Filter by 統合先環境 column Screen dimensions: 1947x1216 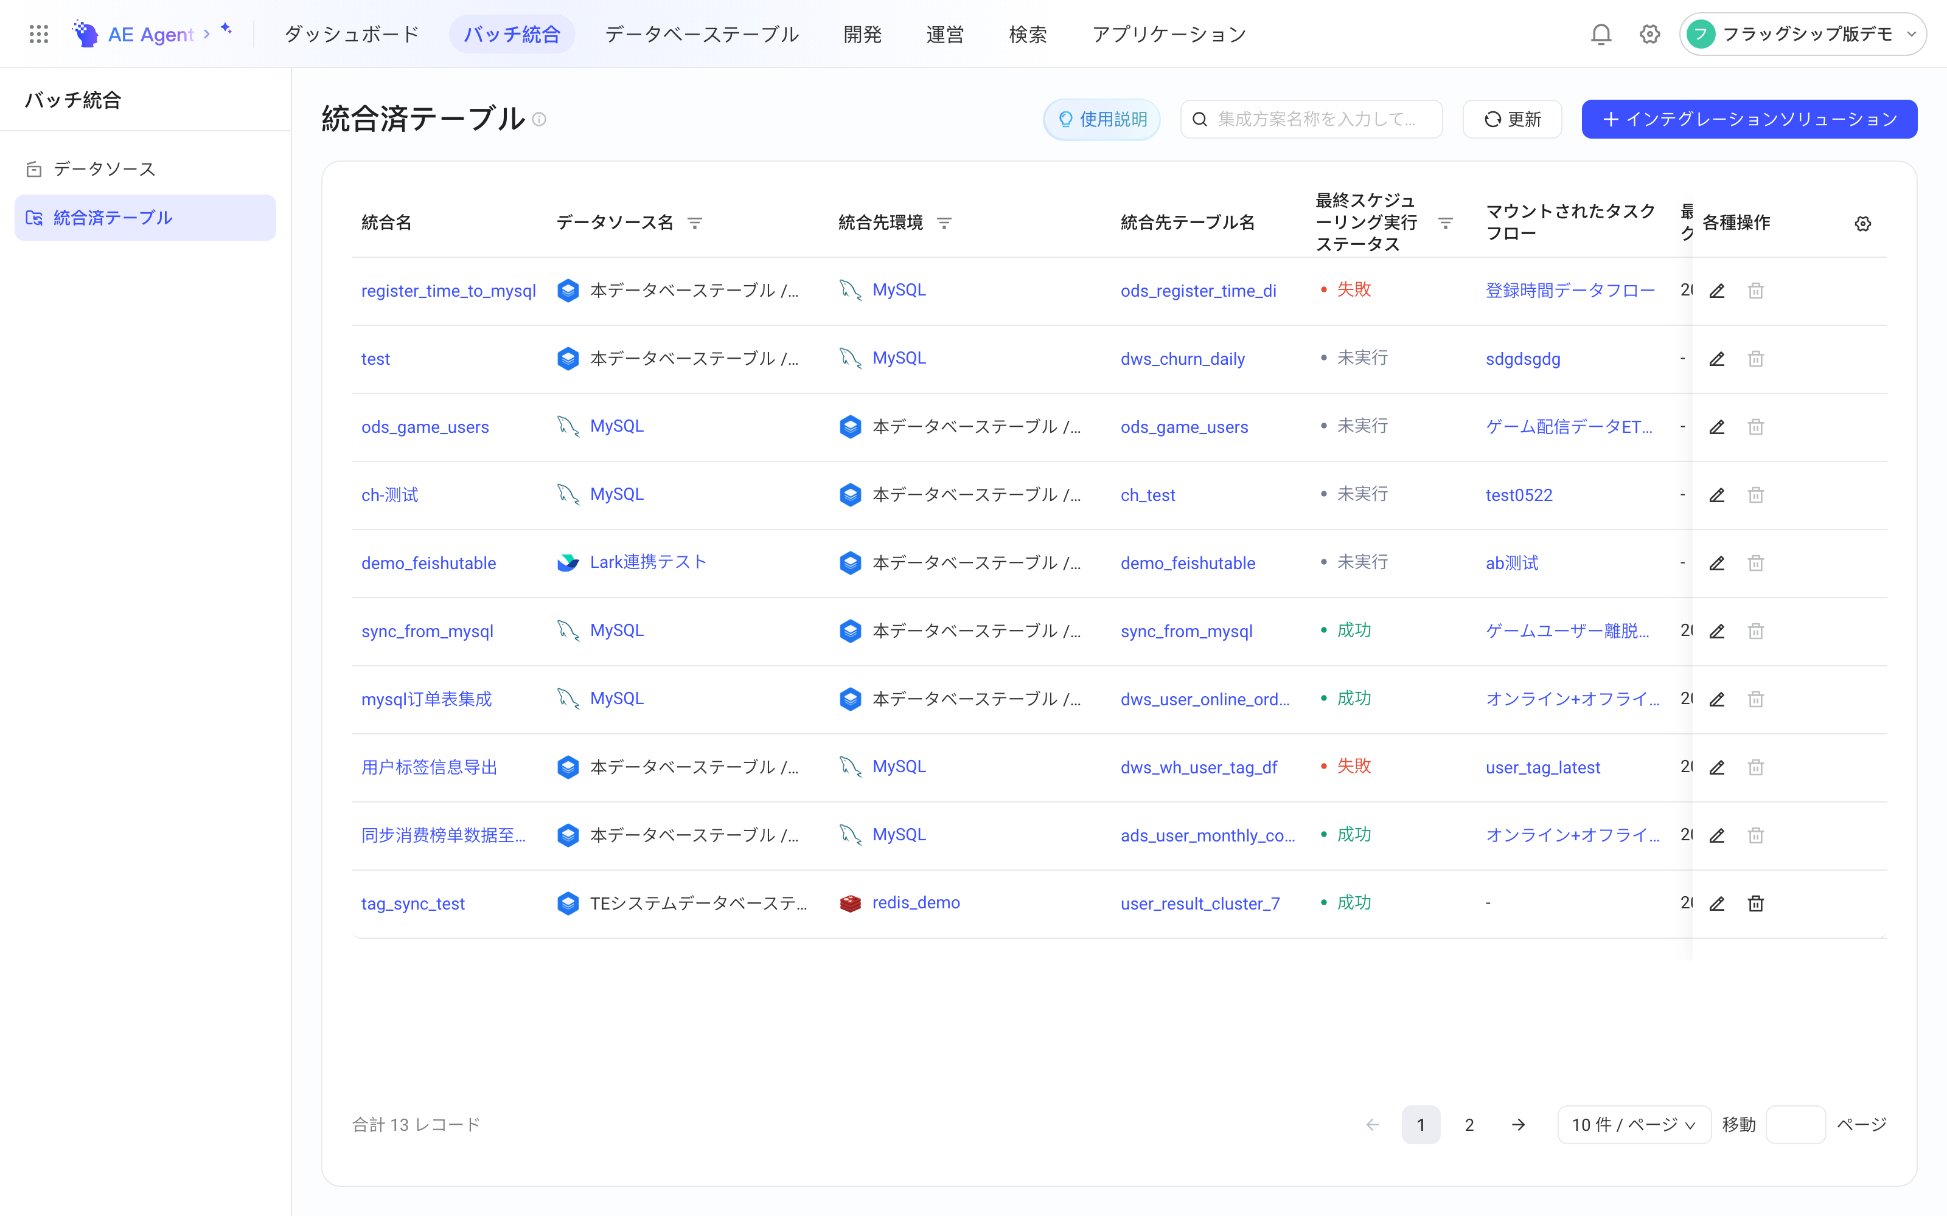tap(944, 223)
